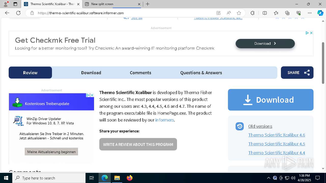Screen dimensions: 326x183
Task: Click the scrollbar down arrow
Action: pos(323,169)
